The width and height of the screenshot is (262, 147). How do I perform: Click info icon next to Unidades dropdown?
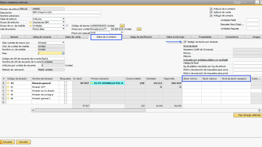tap(67, 26)
